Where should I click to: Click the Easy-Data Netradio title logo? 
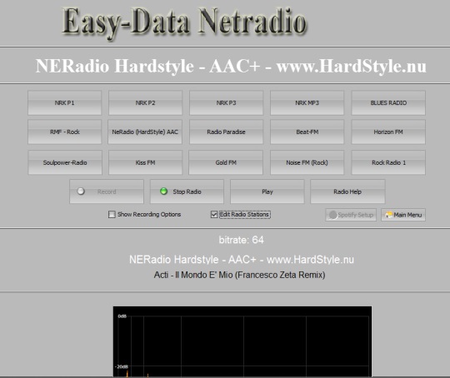click(x=184, y=23)
